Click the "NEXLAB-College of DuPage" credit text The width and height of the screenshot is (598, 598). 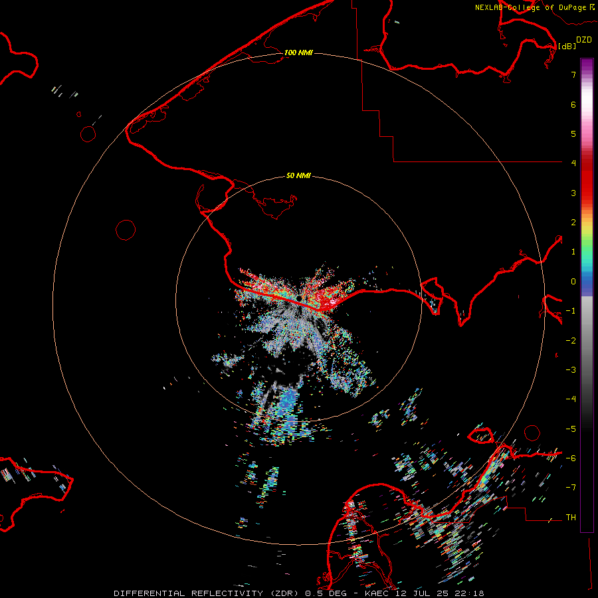530,7
